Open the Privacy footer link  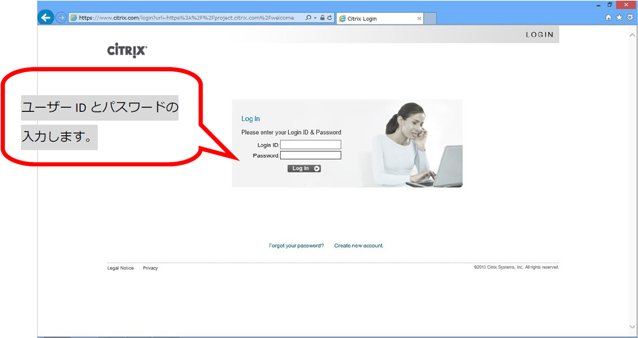pyautogui.click(x=150, y=268)
